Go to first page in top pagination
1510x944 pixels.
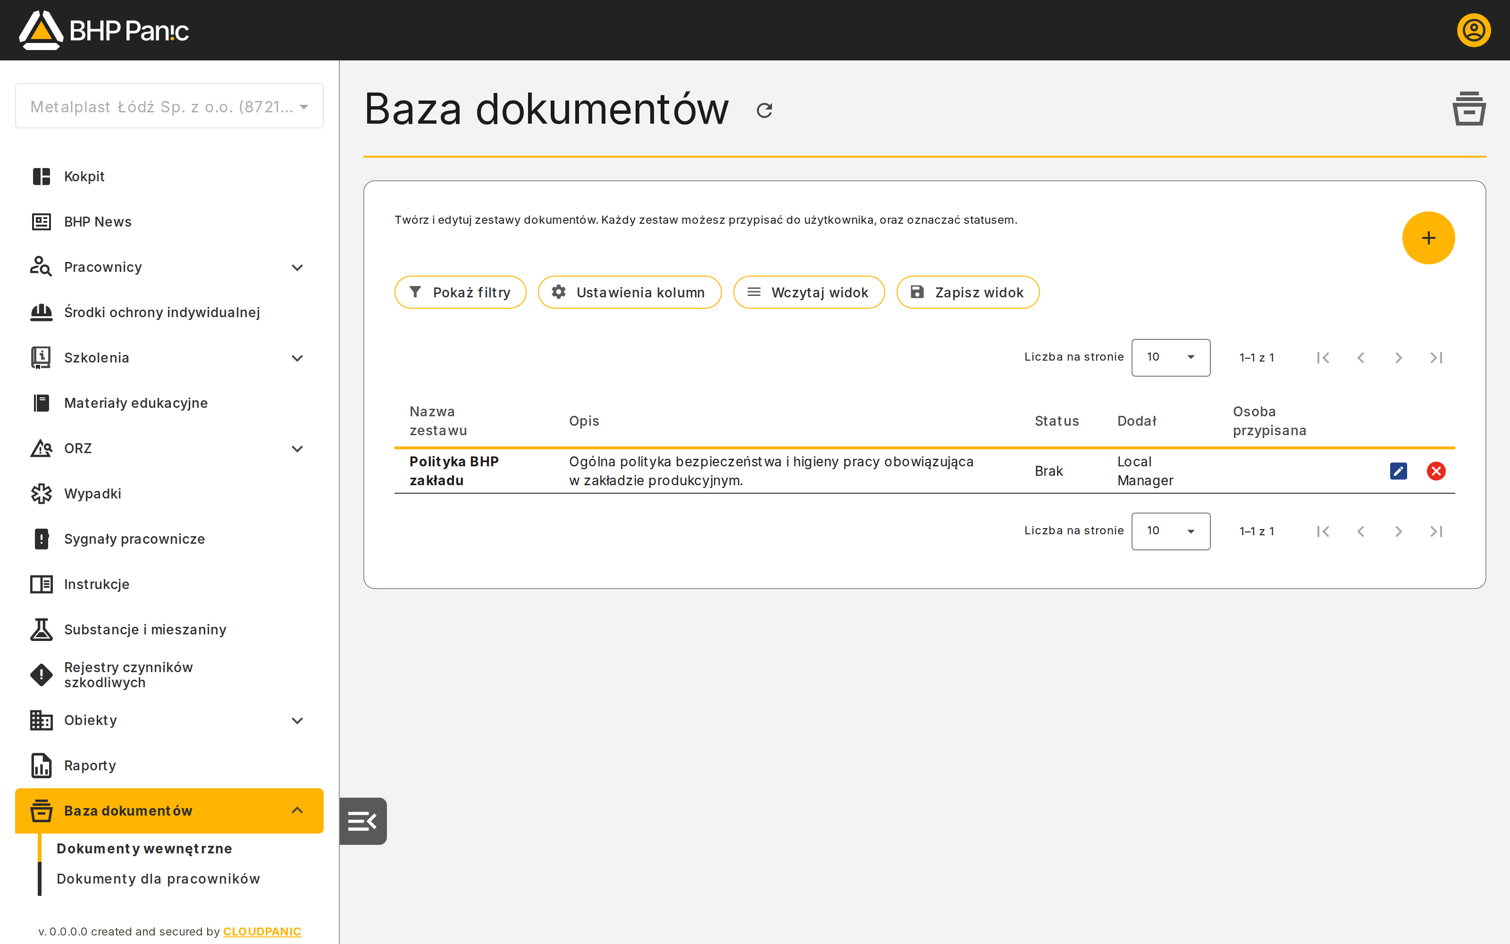pyautogui.click(x=1323, y=358)
